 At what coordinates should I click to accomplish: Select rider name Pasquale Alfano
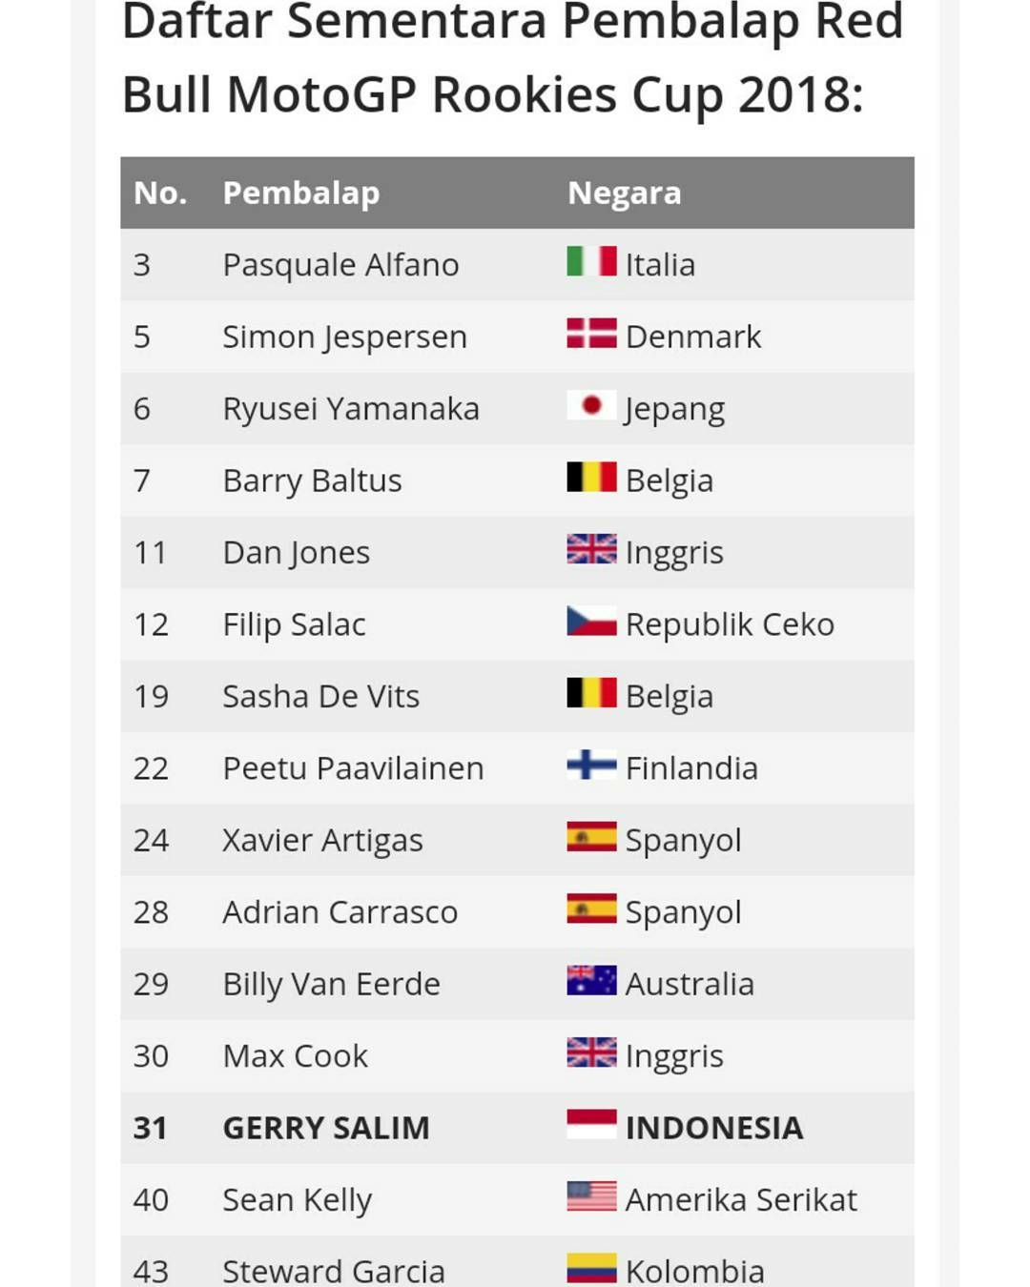pyautogui.click(x=340, y=265)
